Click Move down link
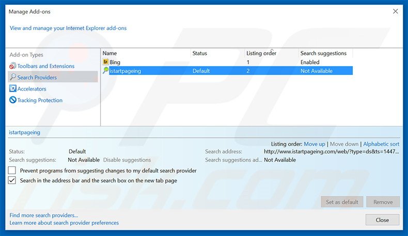 tap(344, 144)
